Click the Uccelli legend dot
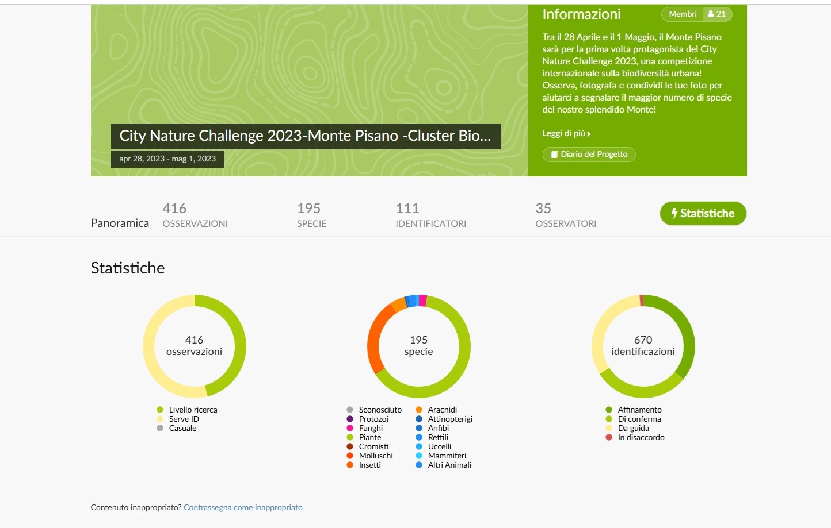 (419, 446)
